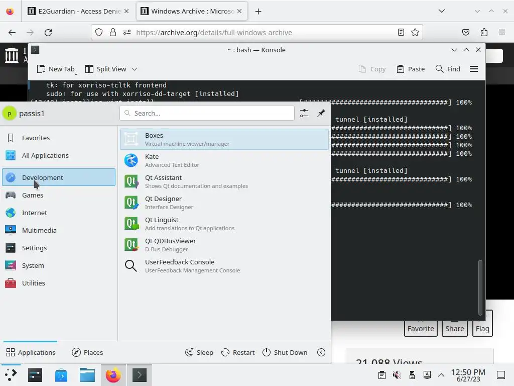Viewport: 514px width, 386px height.
Task: Open the Utilities category
Action: (x=59, y=283)
